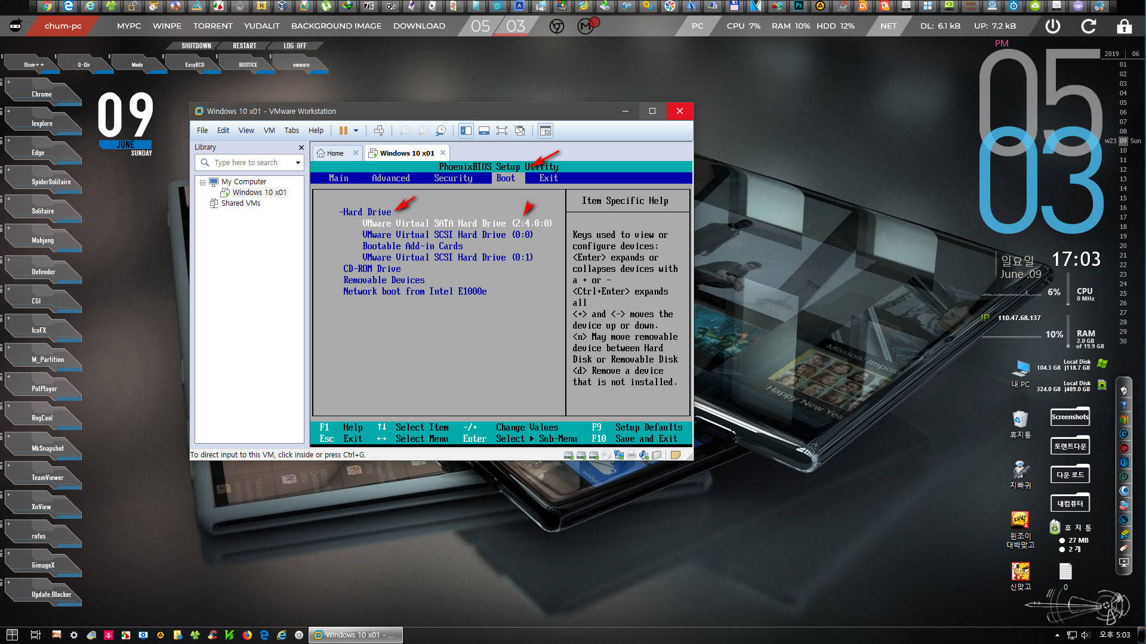The image size is (1146, 644).
Task: Click the sound card status icon
Action: (x=644, y=455)
